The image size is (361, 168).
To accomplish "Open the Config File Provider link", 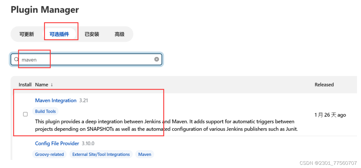I will pos(57,143).
